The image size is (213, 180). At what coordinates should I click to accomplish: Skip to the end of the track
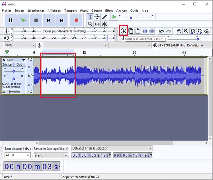coord(61,20)
